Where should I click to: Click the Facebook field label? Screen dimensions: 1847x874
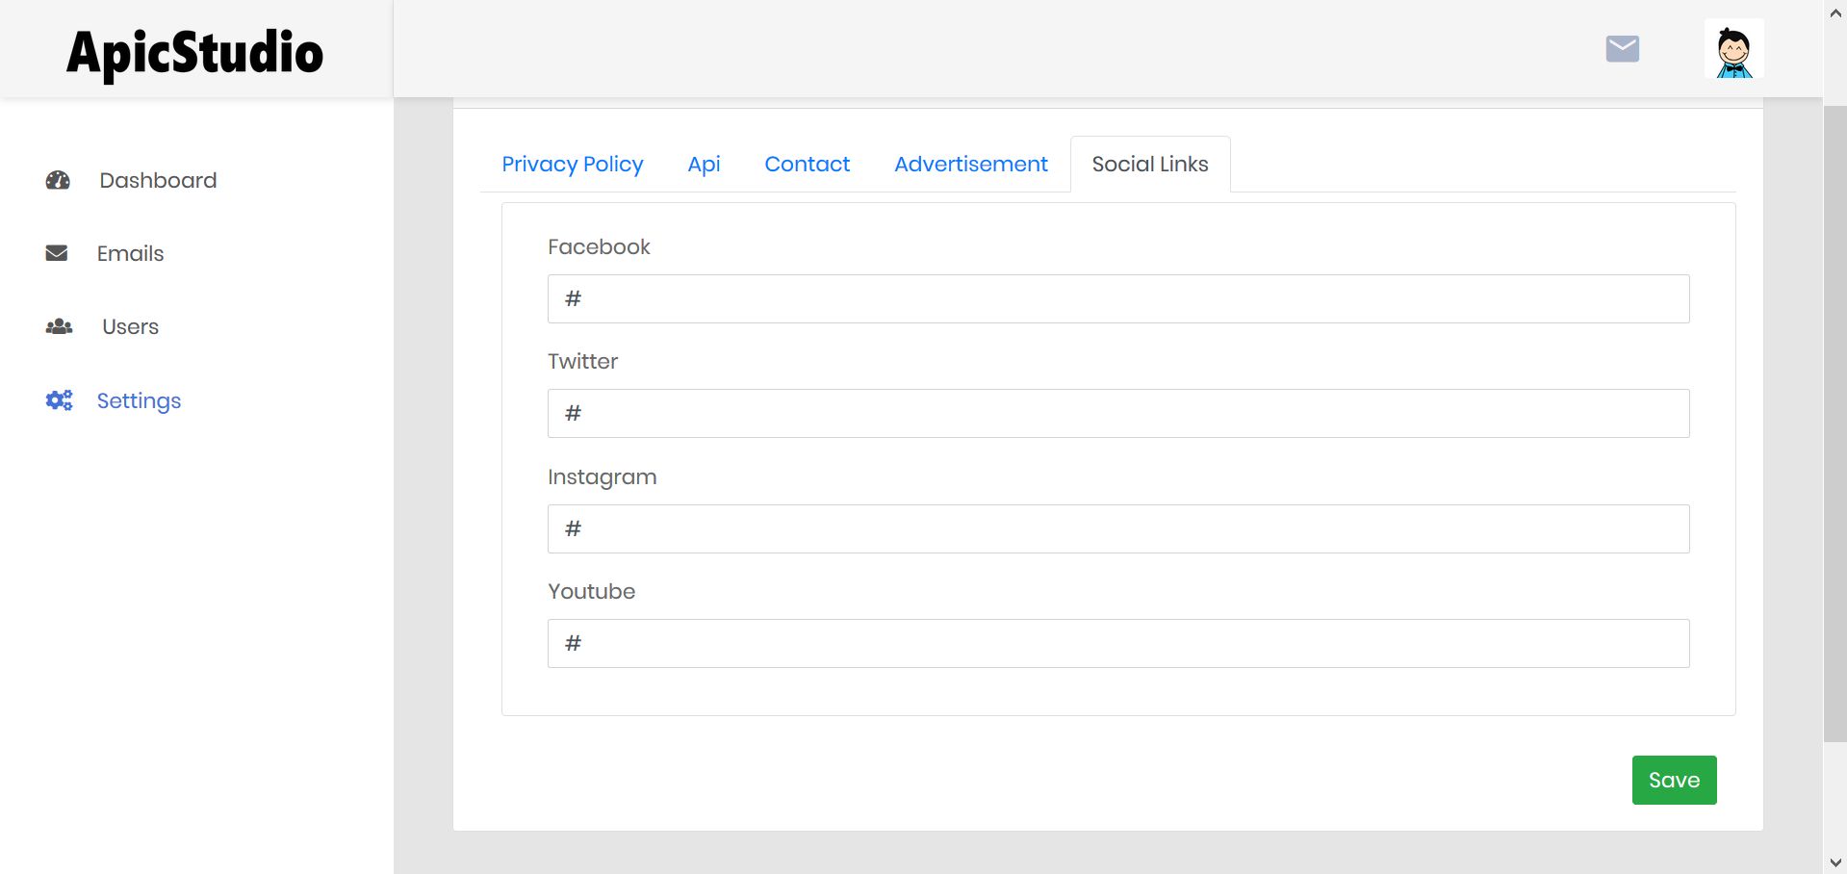click(599, 246)
